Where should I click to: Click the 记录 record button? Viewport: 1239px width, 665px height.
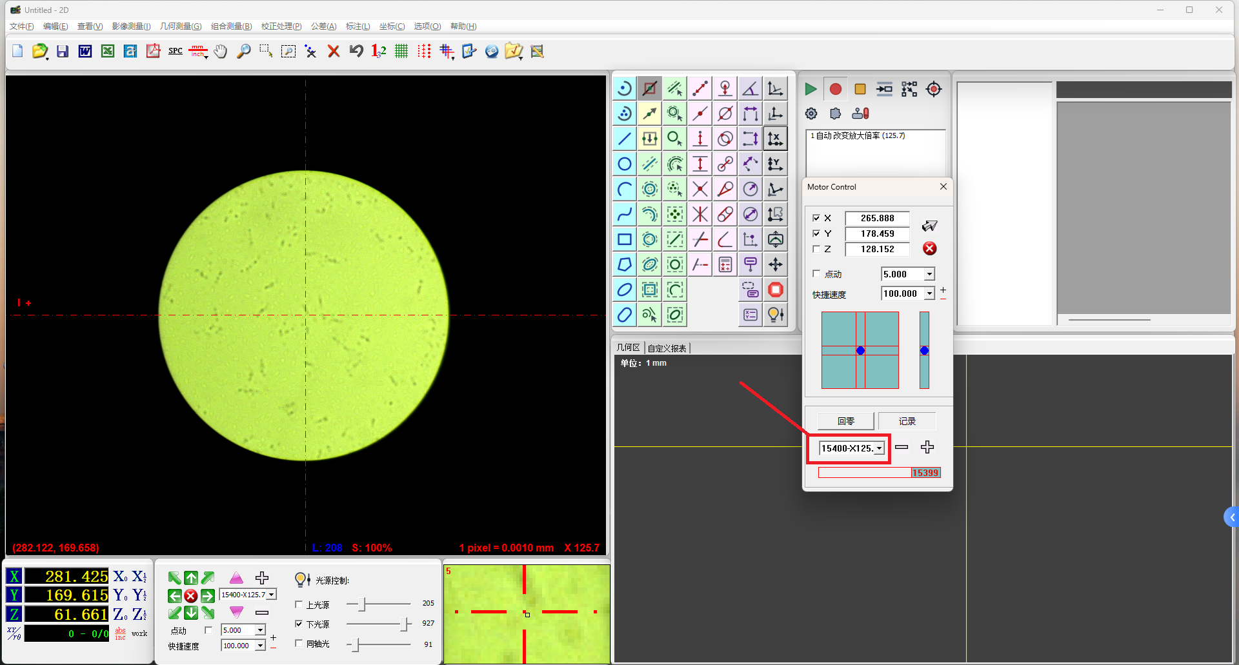[x=907, y=421]
